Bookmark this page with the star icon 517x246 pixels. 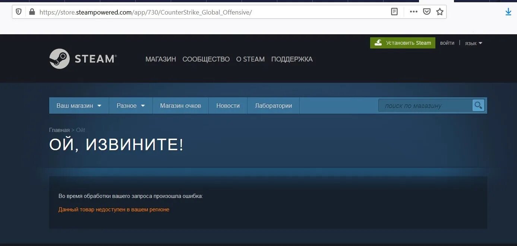(x=440, y=12)
